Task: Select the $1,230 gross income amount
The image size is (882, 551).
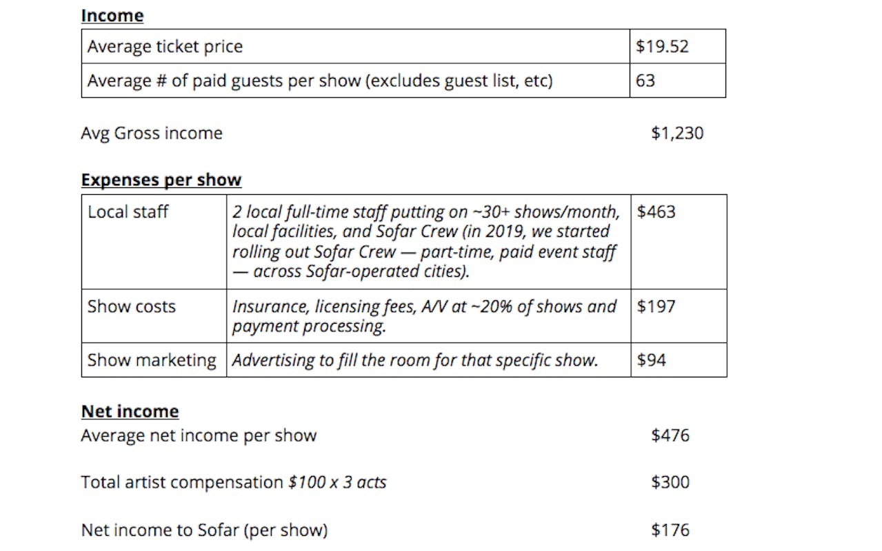Action: pos(677,133)
